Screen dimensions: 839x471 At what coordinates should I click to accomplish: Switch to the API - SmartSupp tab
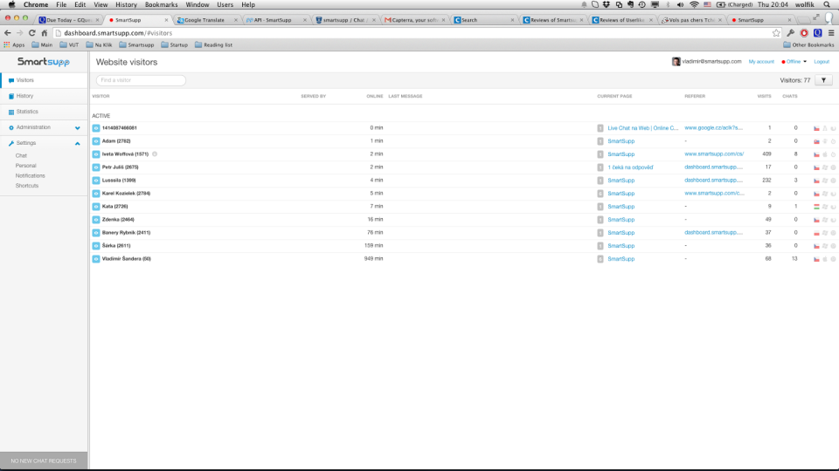(275, 20)
